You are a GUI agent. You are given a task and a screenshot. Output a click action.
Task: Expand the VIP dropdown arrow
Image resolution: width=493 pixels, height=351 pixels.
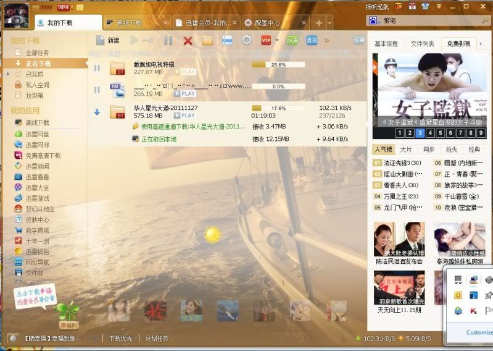[x=276, y=40]
